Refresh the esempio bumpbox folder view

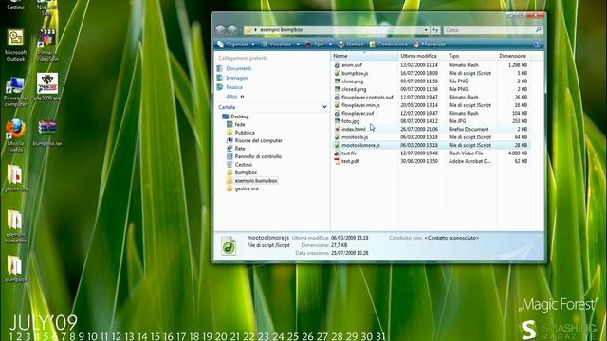pos(435,29)
